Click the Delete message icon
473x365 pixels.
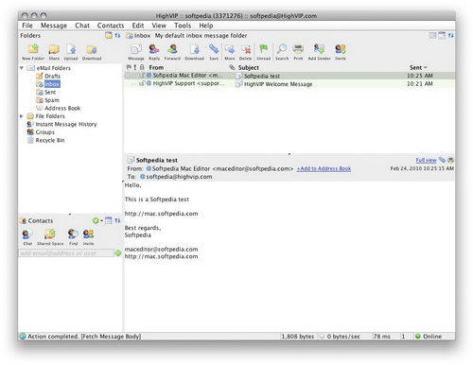pyautogui.click(x=246, y=49)
